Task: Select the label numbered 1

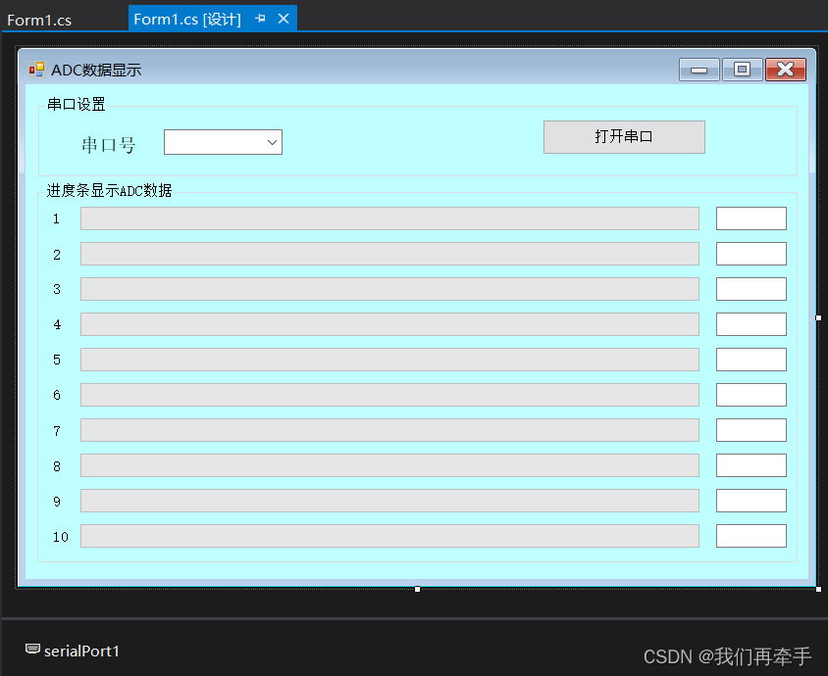Action: tap(57, 218)
